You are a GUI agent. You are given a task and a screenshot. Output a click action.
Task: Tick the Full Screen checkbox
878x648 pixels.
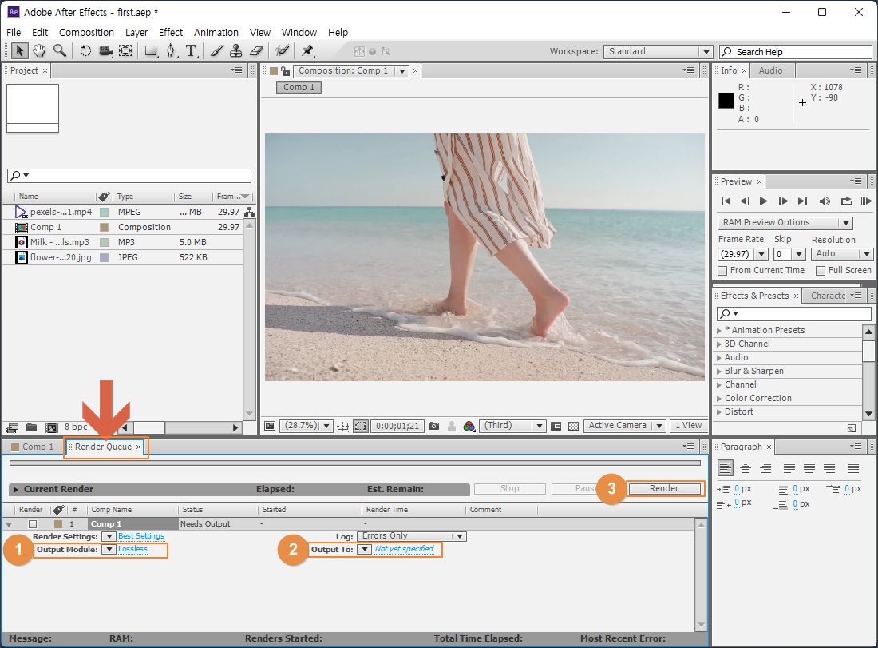point(820,271)
